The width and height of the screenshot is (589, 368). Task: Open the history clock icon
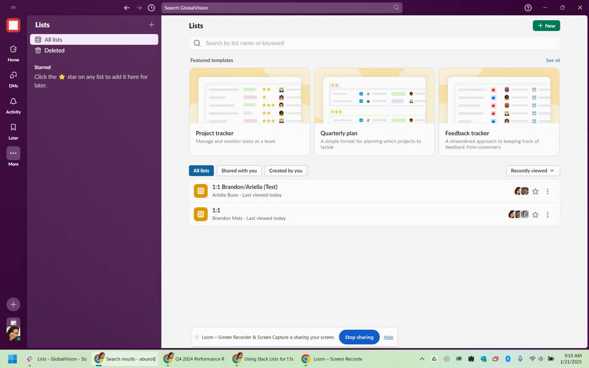151,8
